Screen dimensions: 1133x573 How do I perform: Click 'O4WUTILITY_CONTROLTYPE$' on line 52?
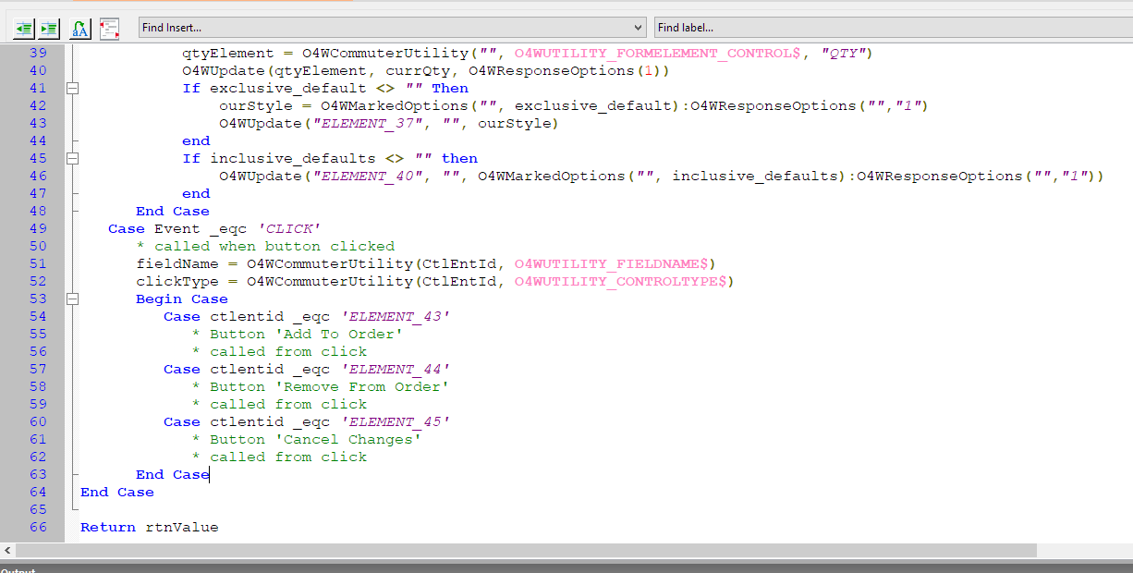(620, 281)
